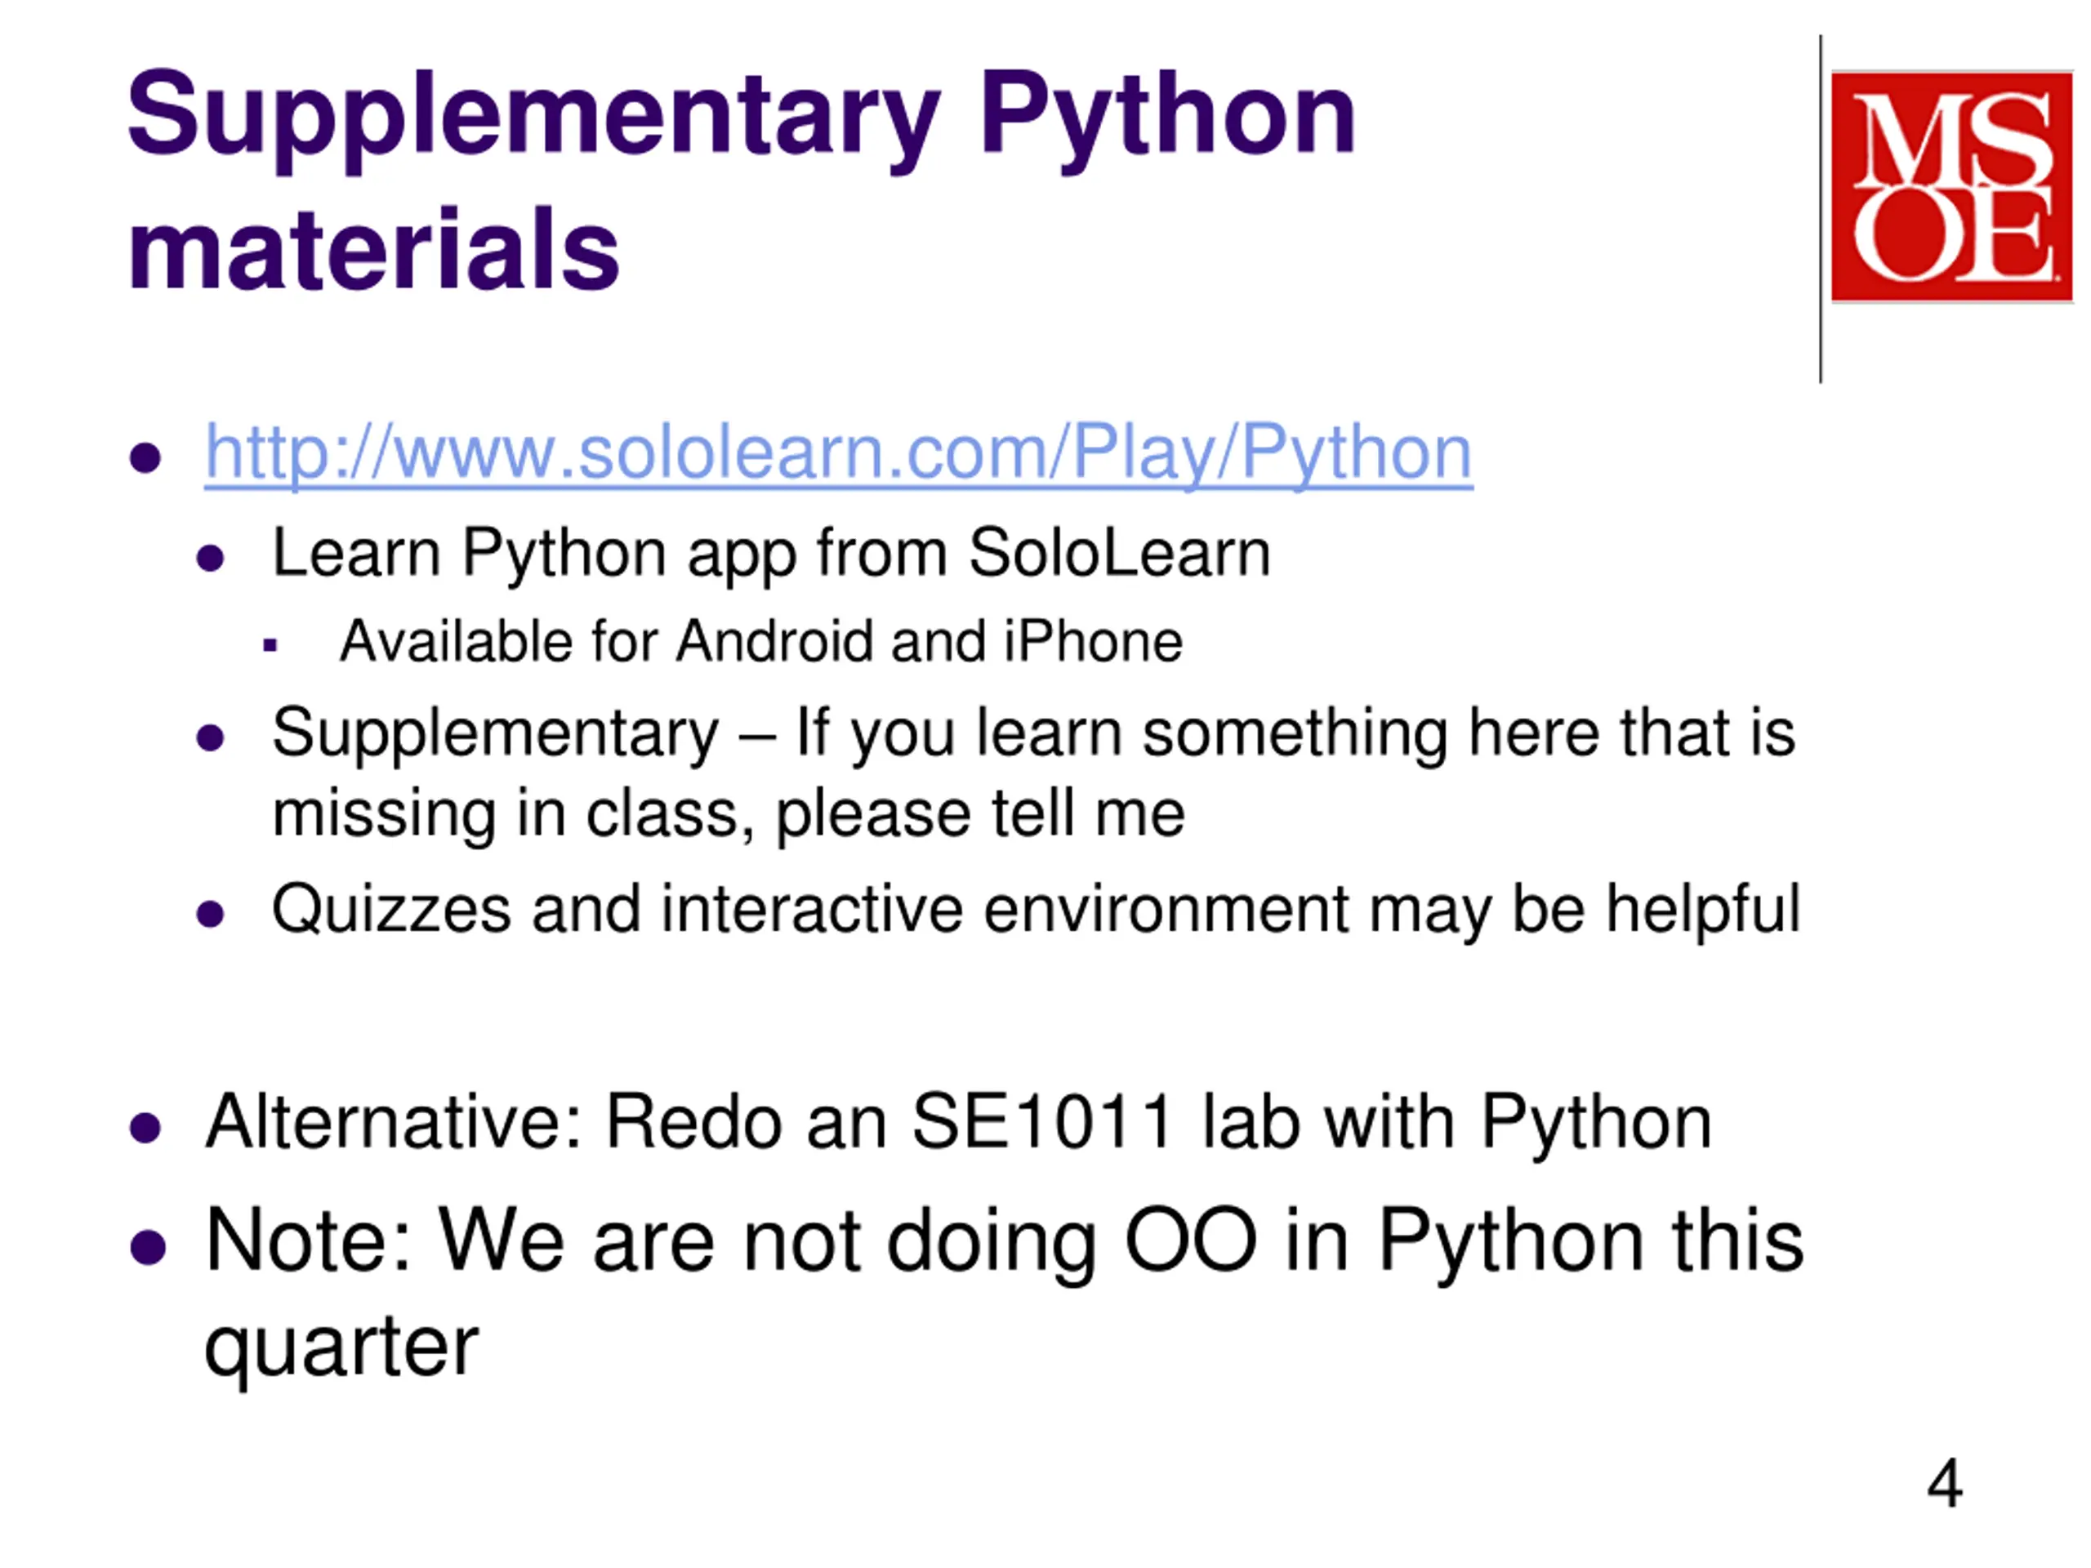Click the bullet before 'Quizzes and interactive environment'
The width and height of the screenshot is (2091, 1568).
pyautogui.click(x=210, y=914)
